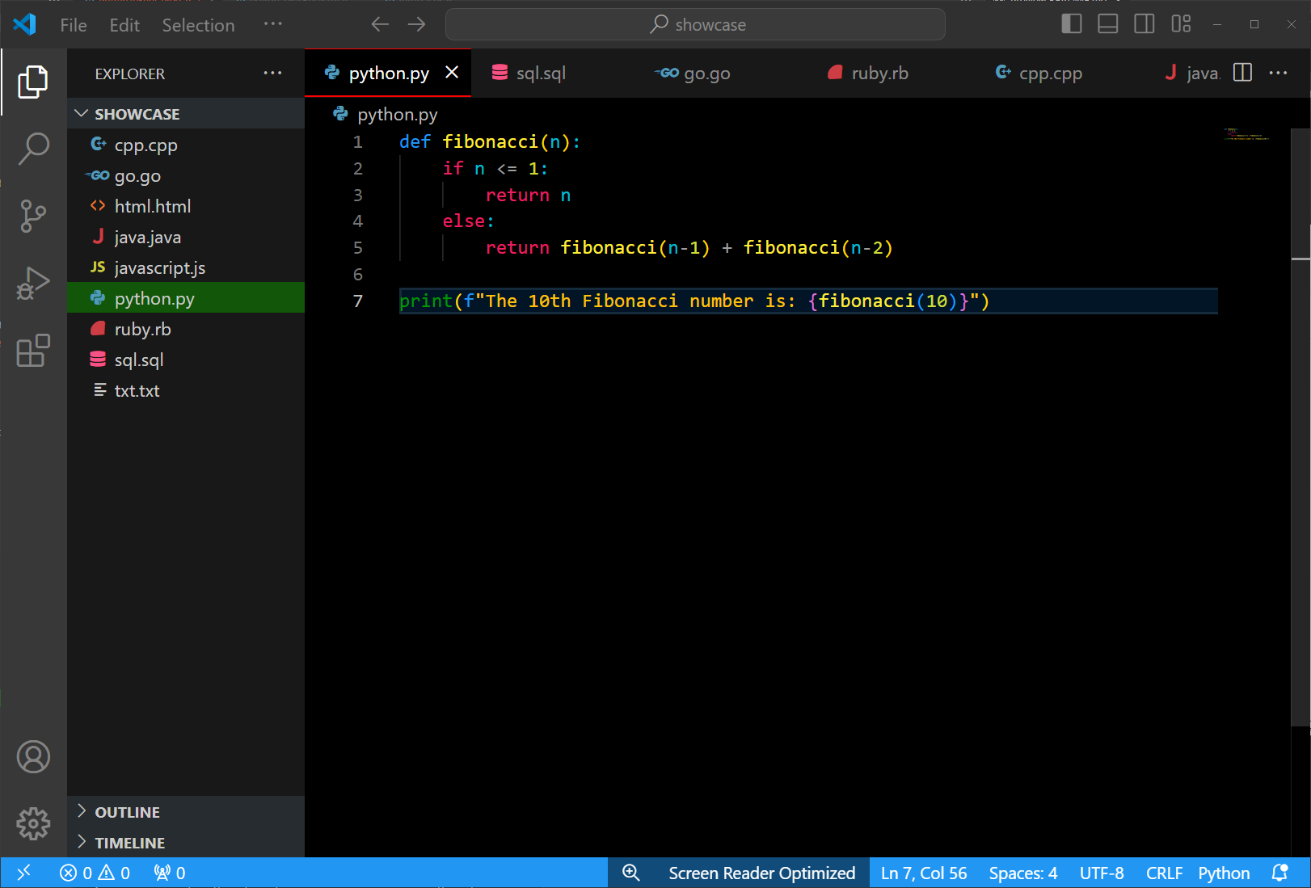Open the title bar ellipsis menu
This screenshot has height=888, width=1311.
273,24
